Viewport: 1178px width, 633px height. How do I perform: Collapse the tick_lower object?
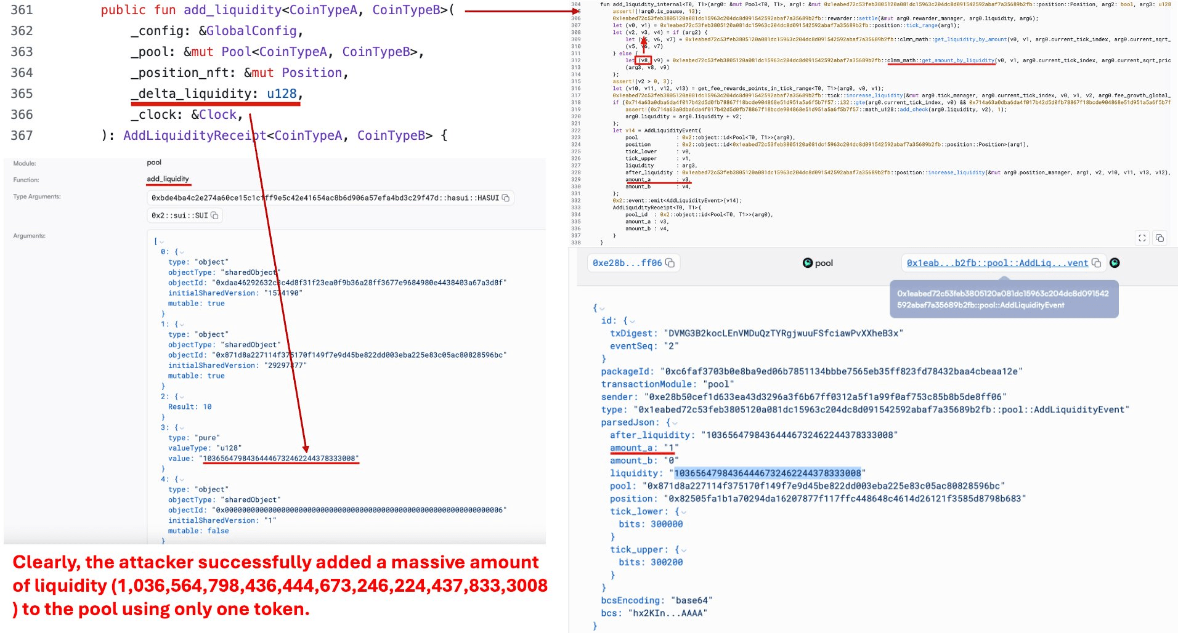click(x=683, y=512)
